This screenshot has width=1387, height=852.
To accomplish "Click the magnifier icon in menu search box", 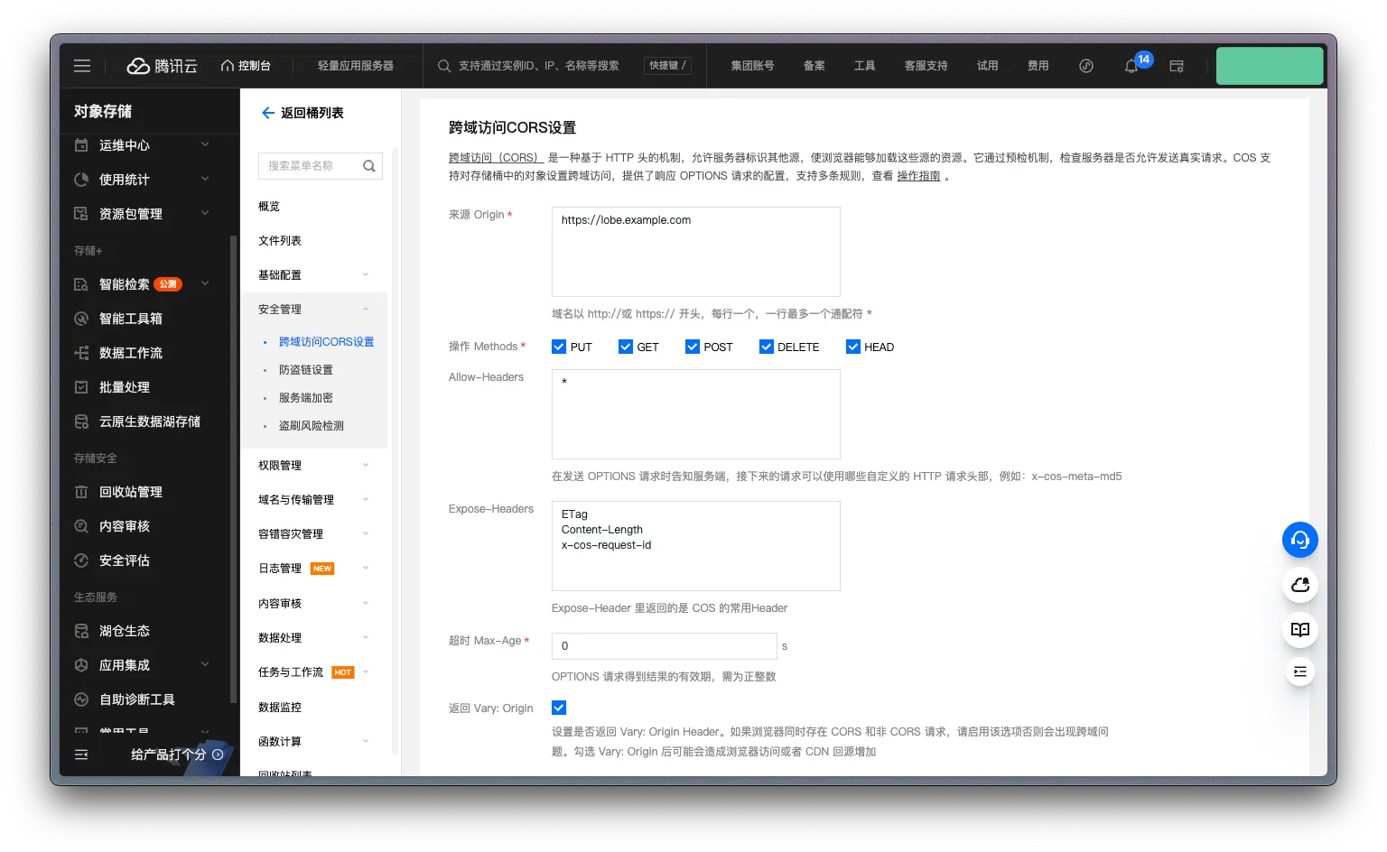I will [x=369, y=165].
